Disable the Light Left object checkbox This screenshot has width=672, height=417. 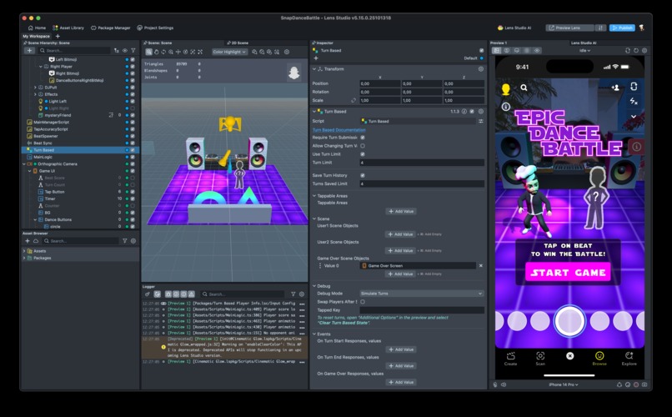pos(133,102)
